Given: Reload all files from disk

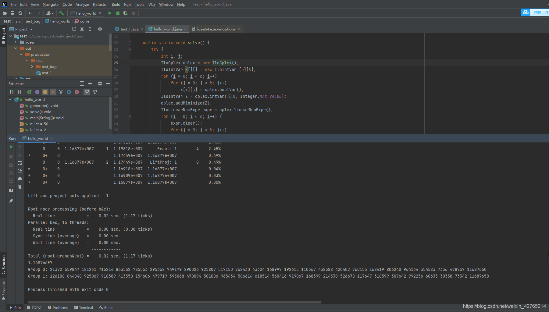Looking at the screenshot, I should pyautogui.click(x=20, y=13).
